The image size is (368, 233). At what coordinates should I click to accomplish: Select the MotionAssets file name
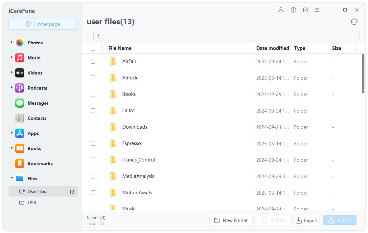[137, 193]
